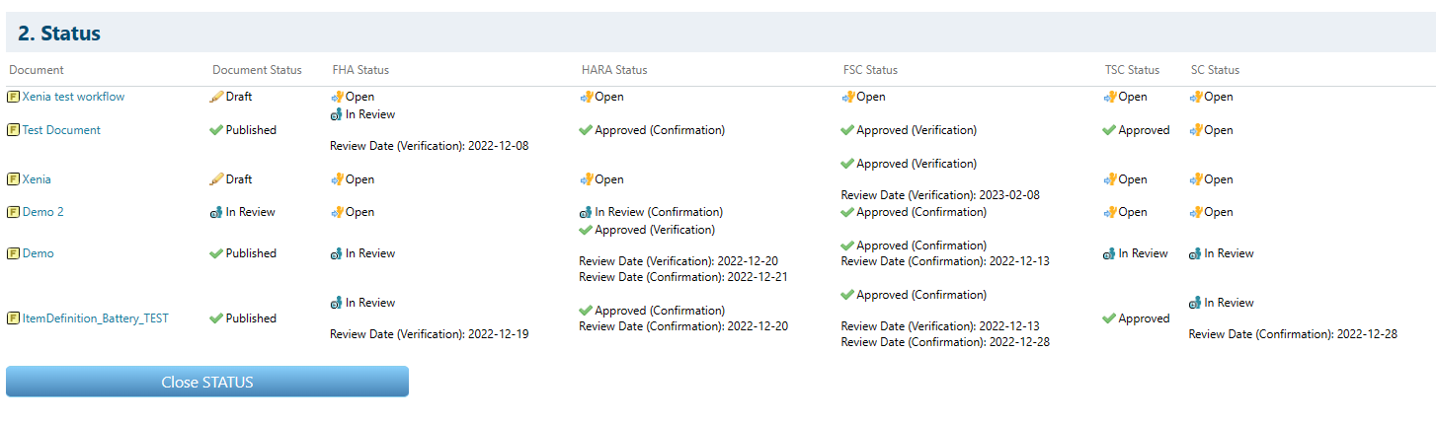The height and width of the screenshot is (423, 1436).
Task: Open the Xenia test workflow document link
Action: click(73, 97)
